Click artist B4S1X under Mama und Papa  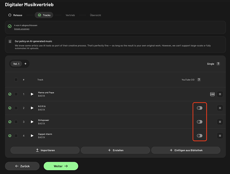pyautogui.click(x=41, y=96)
